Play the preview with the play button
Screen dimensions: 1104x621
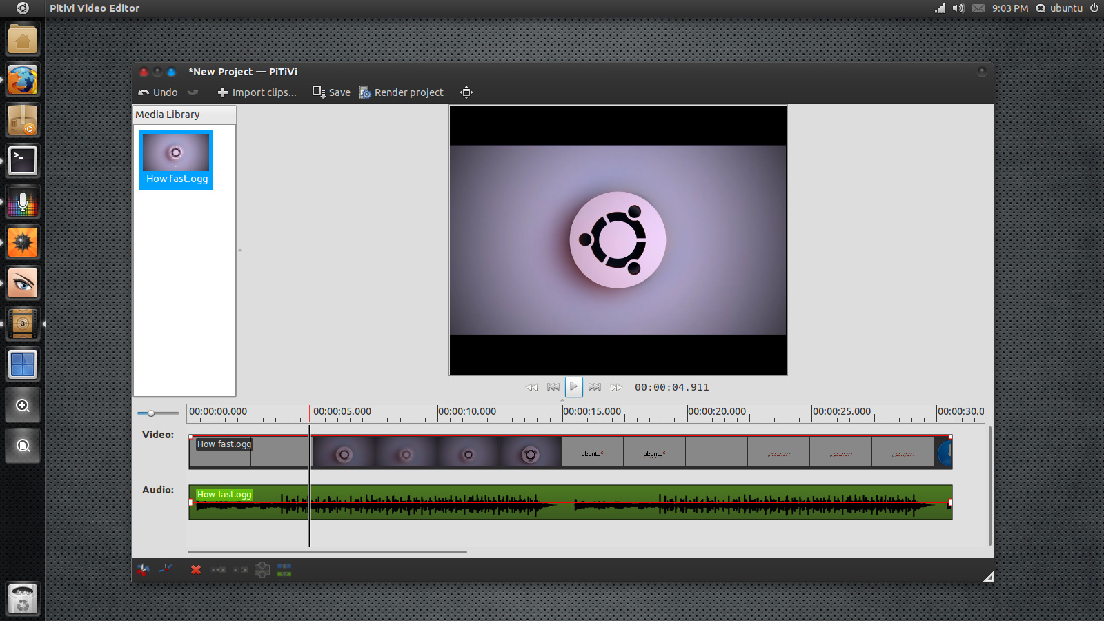(573, 387)
